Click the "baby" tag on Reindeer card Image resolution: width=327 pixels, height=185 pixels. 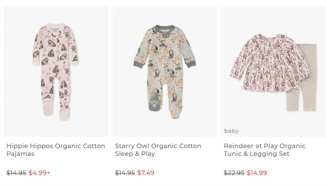coord(232,131)
